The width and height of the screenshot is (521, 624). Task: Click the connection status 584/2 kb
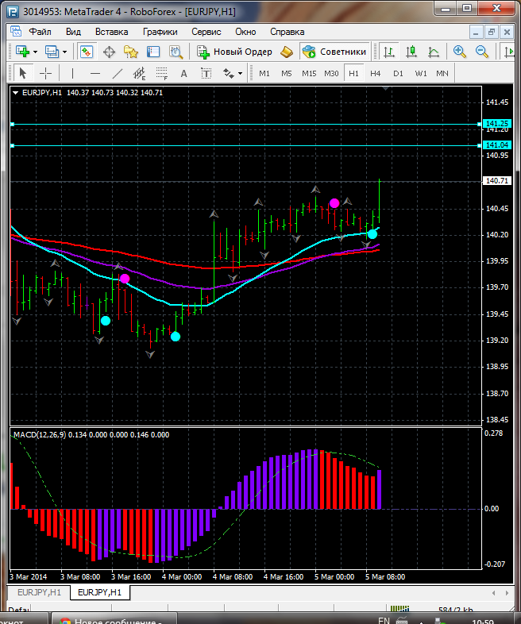tap(455, 610)
